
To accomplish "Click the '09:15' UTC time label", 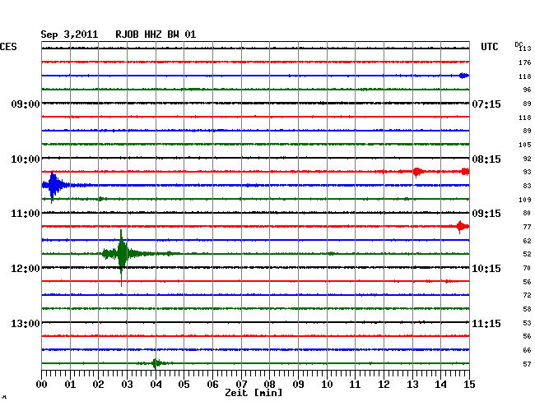I will [486, 214].
